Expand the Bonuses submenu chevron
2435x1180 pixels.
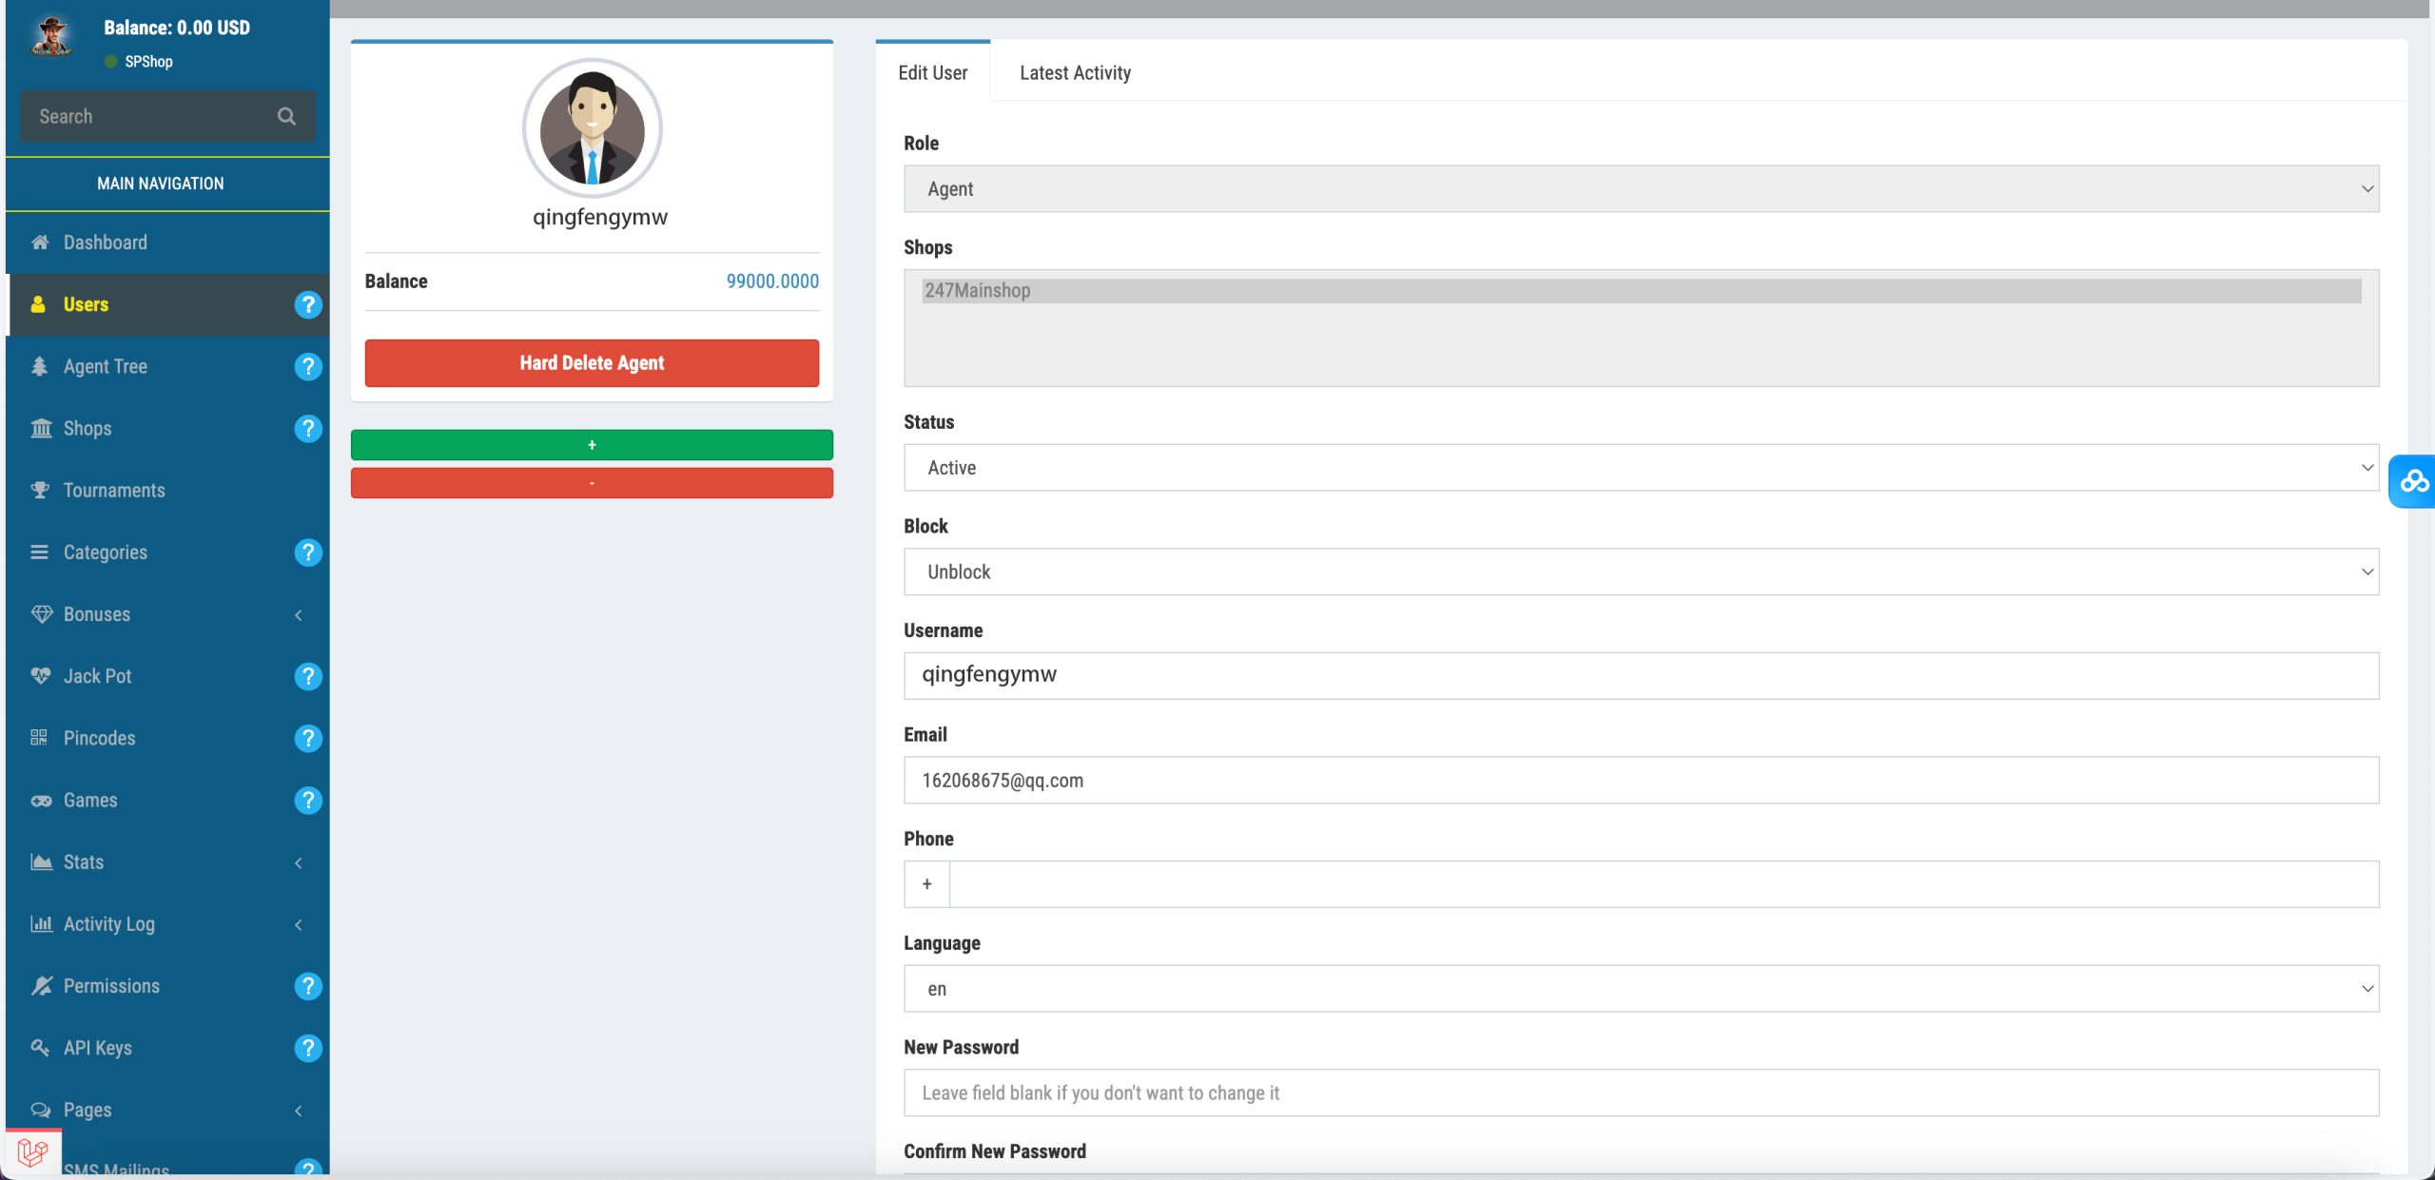(x=299, y=615)
